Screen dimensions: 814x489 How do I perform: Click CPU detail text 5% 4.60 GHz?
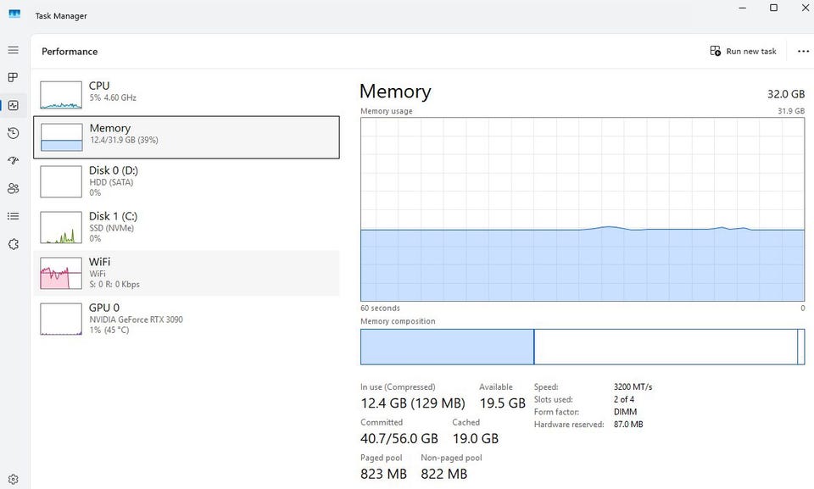113,97
